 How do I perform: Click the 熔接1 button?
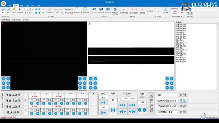(183, 95)
